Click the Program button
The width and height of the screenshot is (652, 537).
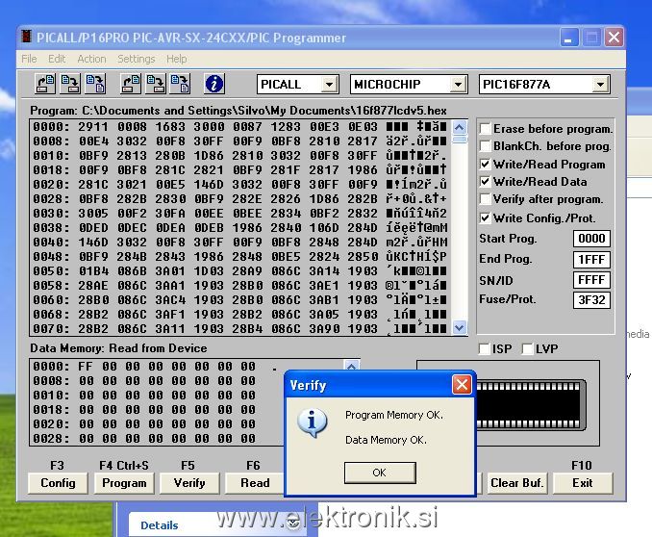pos(124,483)
